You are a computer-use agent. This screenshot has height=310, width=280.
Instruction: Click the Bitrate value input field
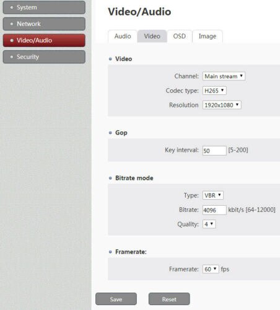click(214, 210)
